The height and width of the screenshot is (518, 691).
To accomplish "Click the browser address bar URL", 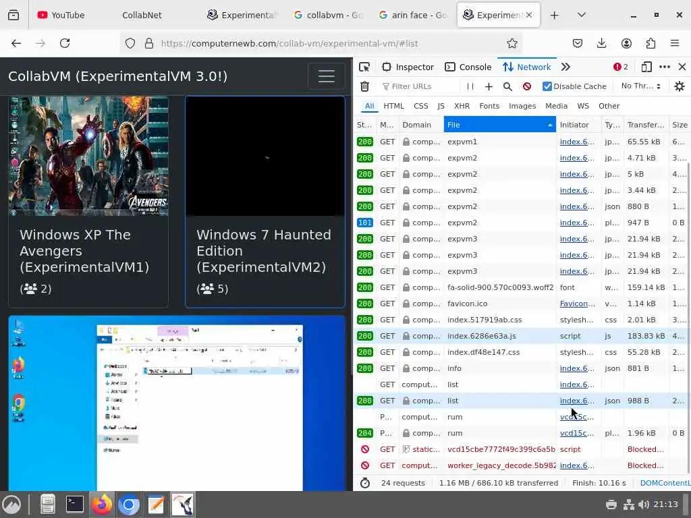I will tap(289, 43).
